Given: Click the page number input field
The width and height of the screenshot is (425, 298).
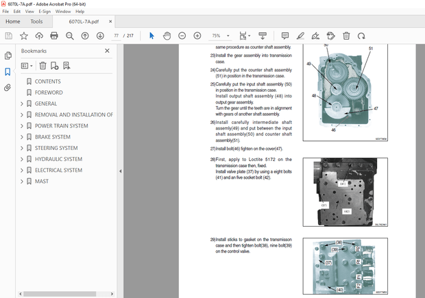Looking at the screenshot, I should [117, 36].
